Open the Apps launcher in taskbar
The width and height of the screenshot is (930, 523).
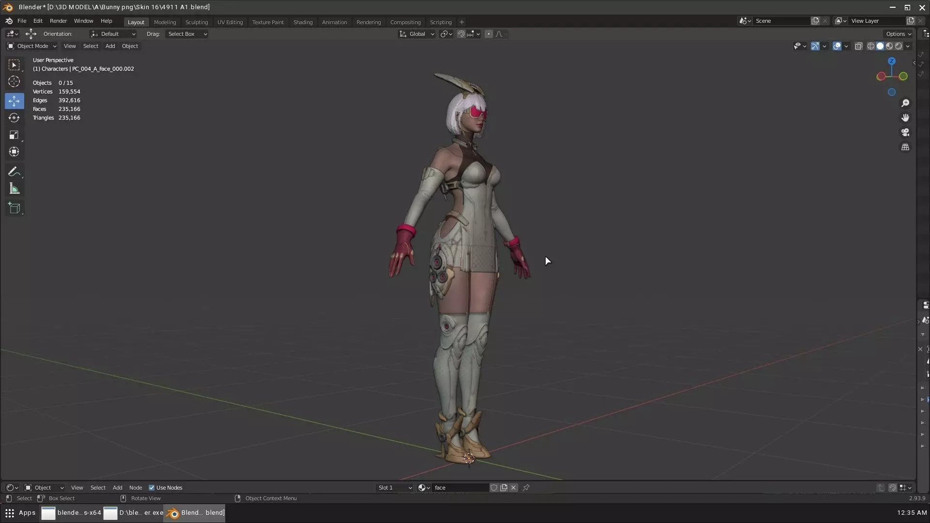pos(20,513)
